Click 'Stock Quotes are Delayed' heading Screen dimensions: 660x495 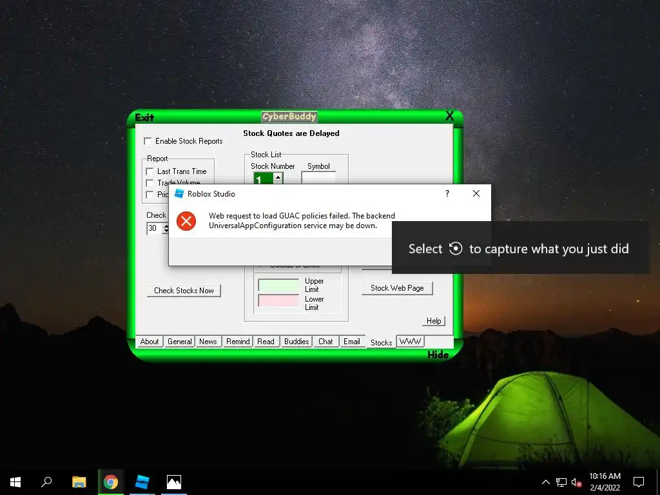[291, 133]
